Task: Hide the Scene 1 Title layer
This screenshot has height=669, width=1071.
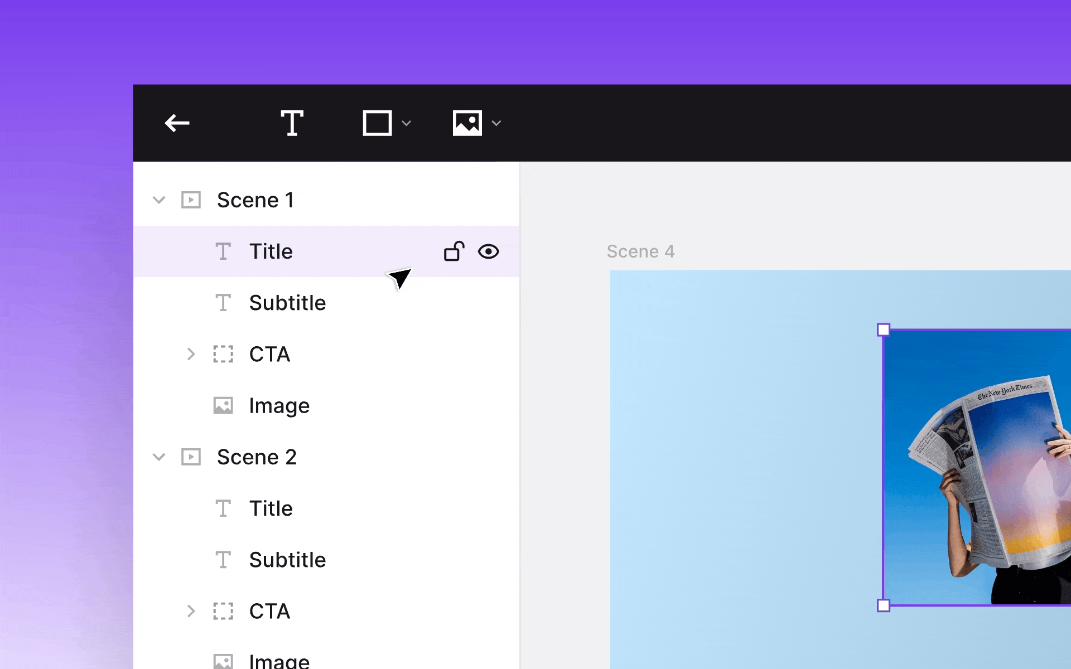Action: point(489,251)
